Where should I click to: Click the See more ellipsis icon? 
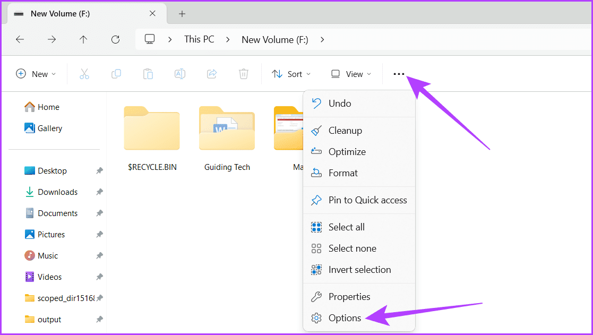(399, 74)
